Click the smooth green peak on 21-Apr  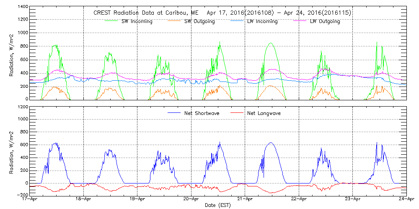[271, 43]
